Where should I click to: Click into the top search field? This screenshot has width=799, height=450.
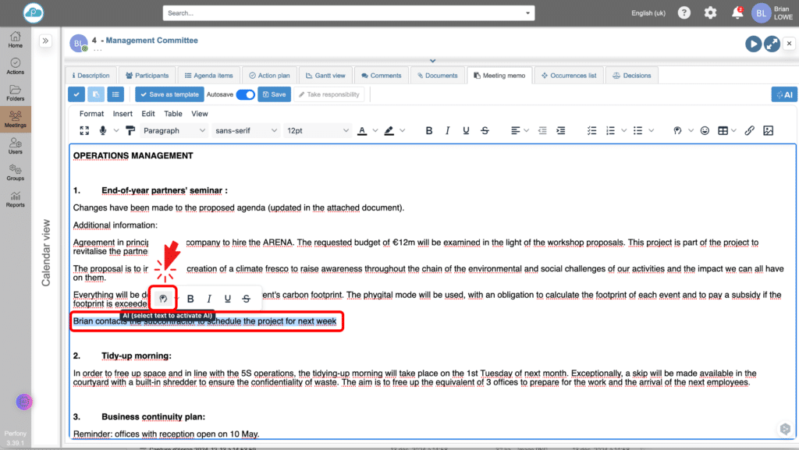pyautogui.click(x=348, y=13)
